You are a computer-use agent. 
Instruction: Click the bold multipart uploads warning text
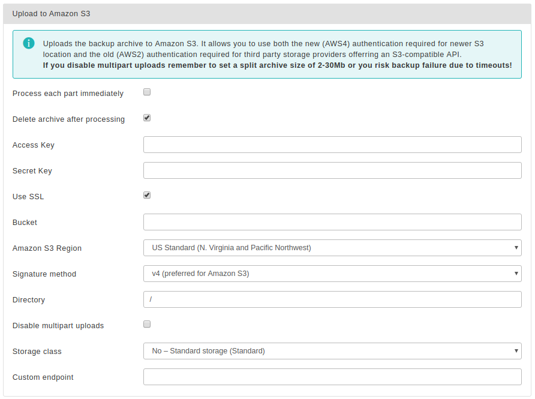click(x=277, y=65)
